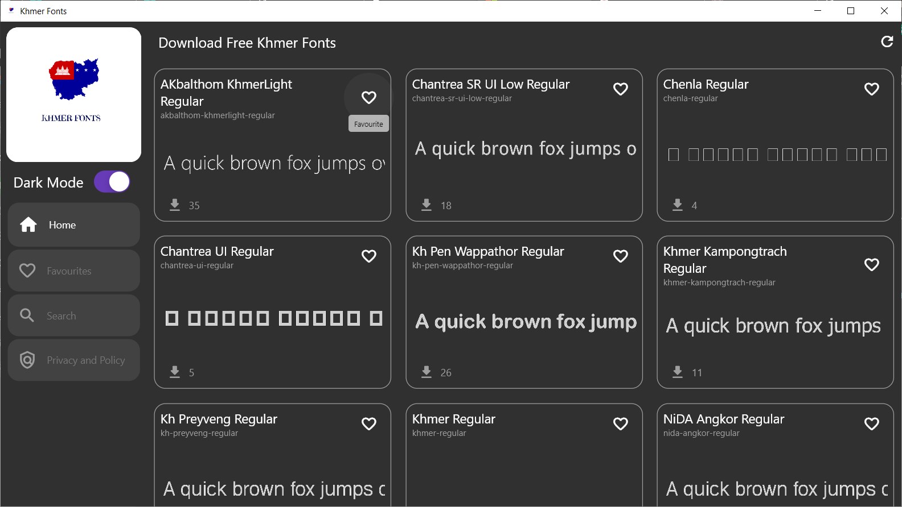Turn off the Dark Mode switch

112,182
